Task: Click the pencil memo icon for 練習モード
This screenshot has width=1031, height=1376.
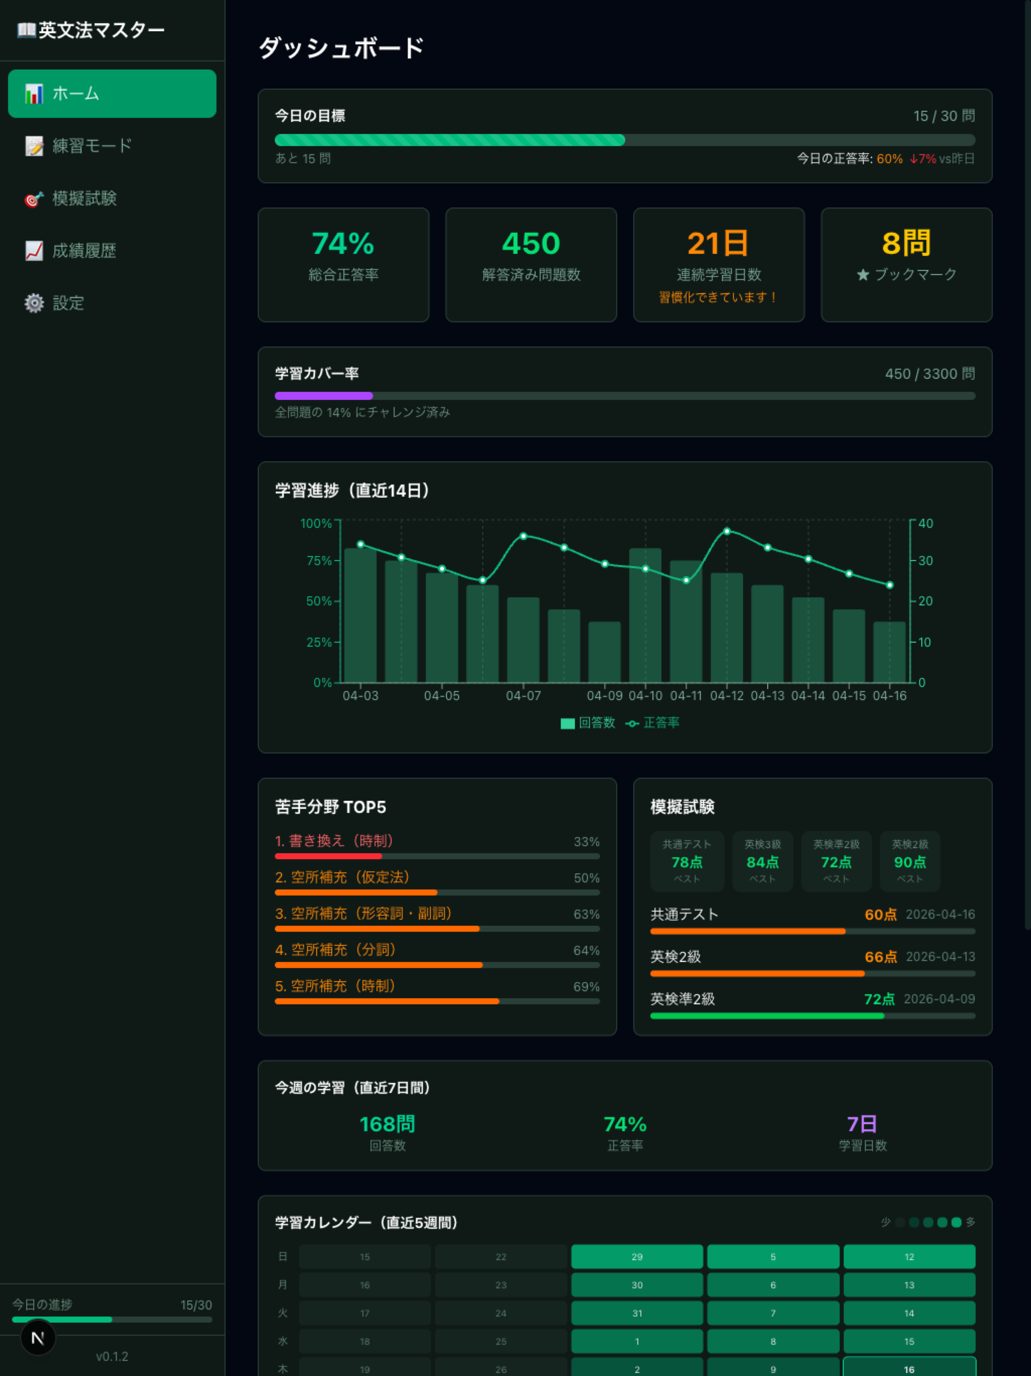Action: [x=34, y=146]
